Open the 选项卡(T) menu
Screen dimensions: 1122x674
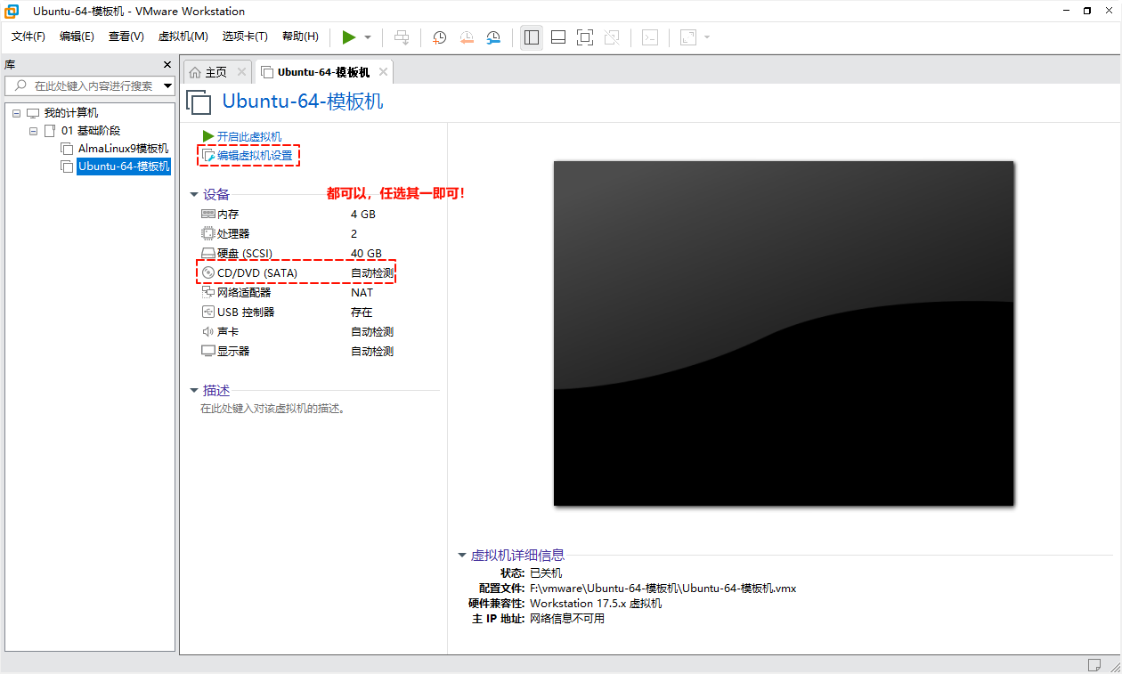coord(245,37)
